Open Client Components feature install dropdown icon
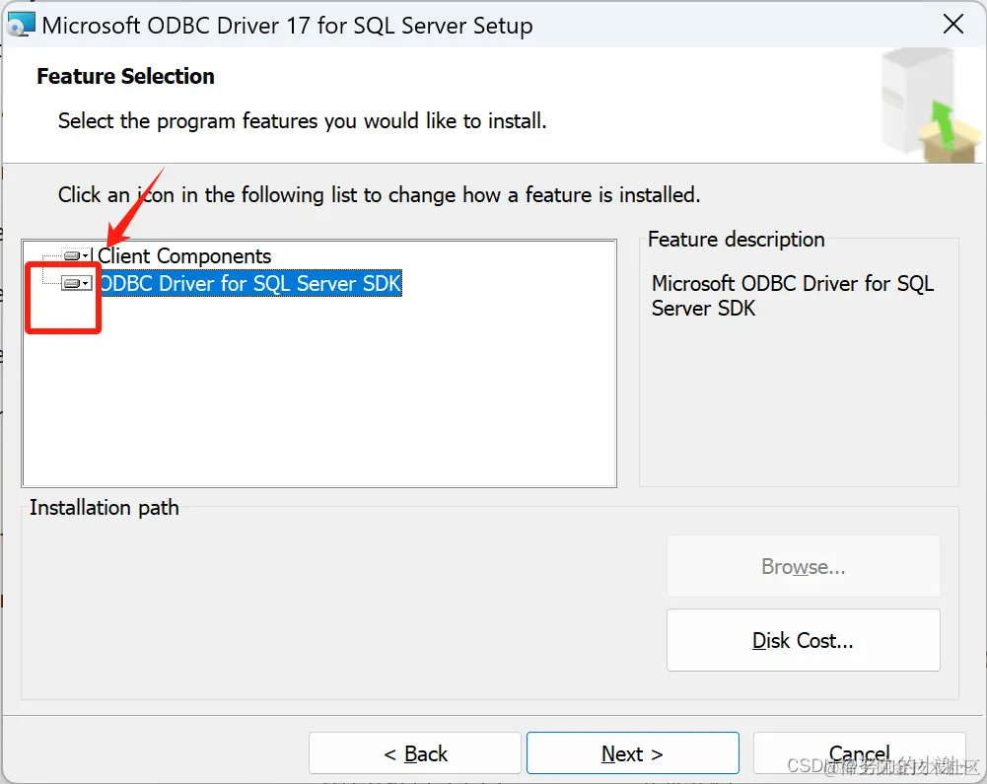The width and height of the screenshot is (987, 784). click(76, 255)
